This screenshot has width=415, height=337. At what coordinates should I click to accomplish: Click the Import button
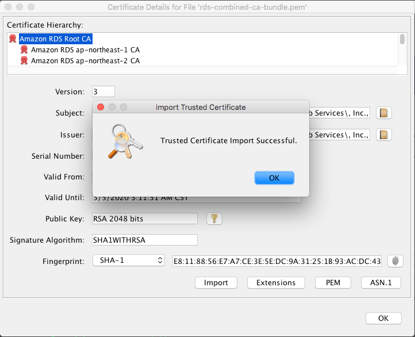pyautogui.click(x=216, y=283)
